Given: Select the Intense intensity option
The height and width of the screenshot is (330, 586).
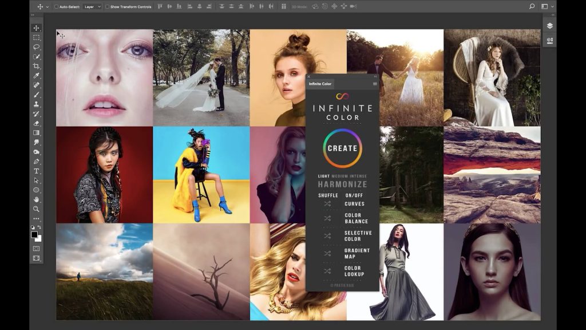Looking at the screenshot, I should pos(358,176).
